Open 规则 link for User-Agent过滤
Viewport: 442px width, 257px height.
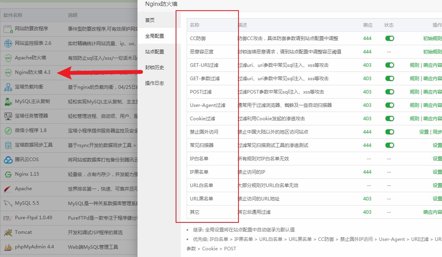pyautogui.click(x=414, y=105)
